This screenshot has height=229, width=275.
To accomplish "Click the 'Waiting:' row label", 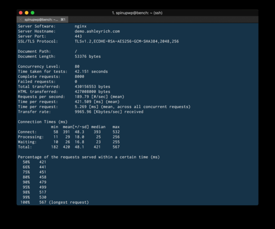I will pyautogui.click(x=27, y=142).
